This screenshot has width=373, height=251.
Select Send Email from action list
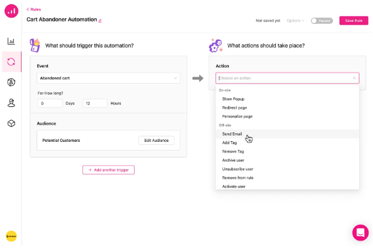coord(232,134)
